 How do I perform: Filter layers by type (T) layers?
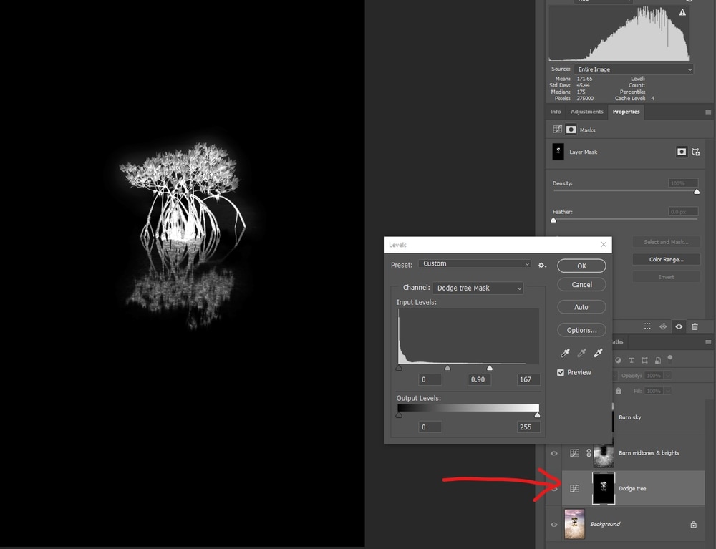(x=631, y=360)
